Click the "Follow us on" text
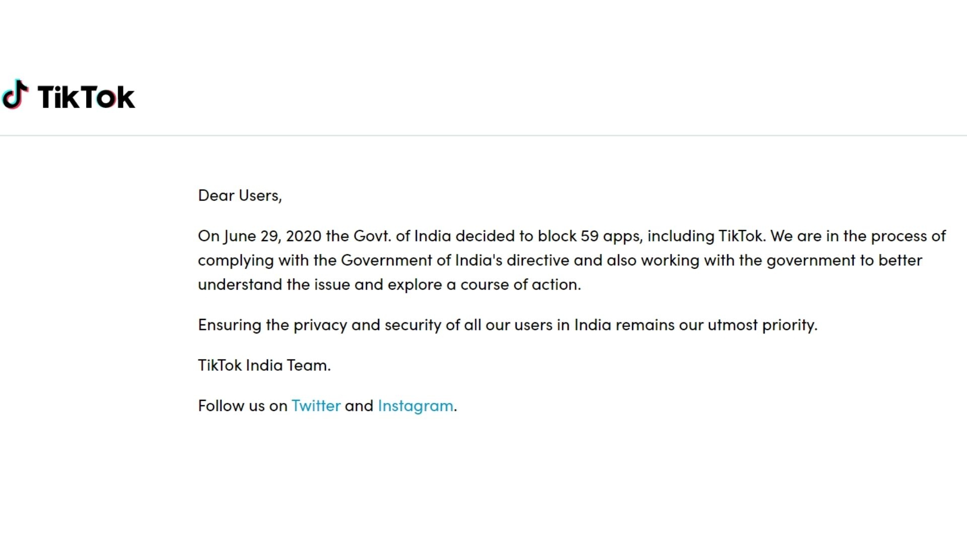The width and height of the screenshot is (967, 544). tap(242, 405)
